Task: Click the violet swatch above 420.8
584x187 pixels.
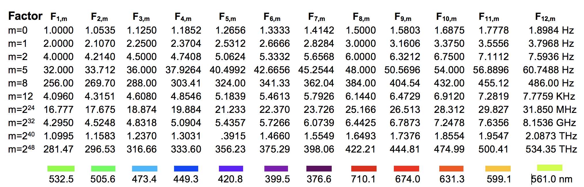Action: coord(231,169)
